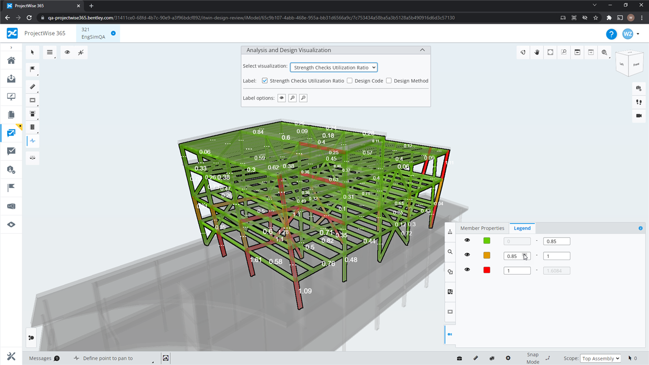Hide the green legend range with eye icon
This screenshot has width=649, height=365.
pyautogui.click(x=467, y=241)
